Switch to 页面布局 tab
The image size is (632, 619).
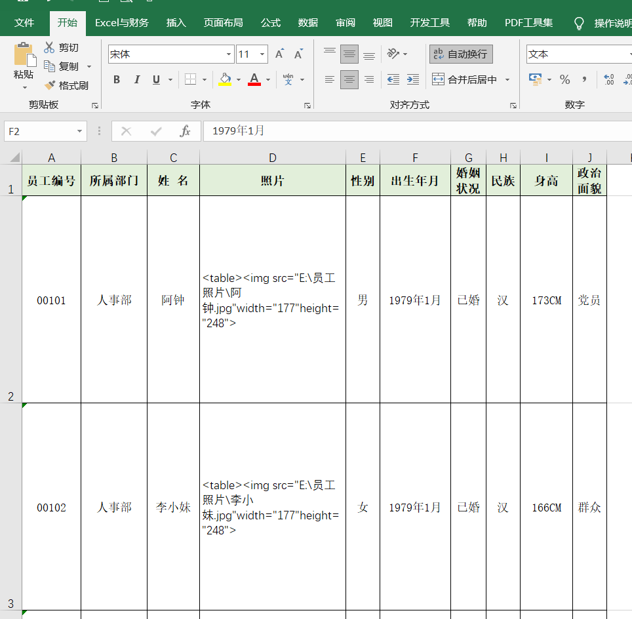(x=224, y=23)
